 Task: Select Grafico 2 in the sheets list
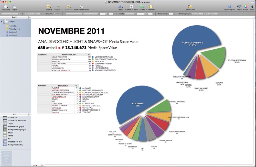pyautogui.click(x=13, y=35)
